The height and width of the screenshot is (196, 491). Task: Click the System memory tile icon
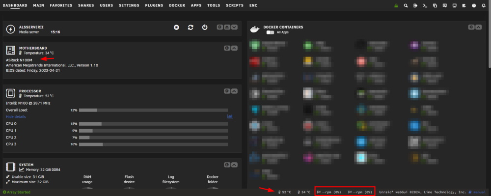point(11,167)
